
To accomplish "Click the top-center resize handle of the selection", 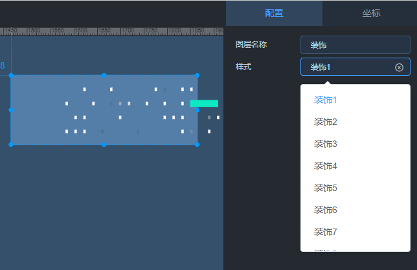I will 104,75.
